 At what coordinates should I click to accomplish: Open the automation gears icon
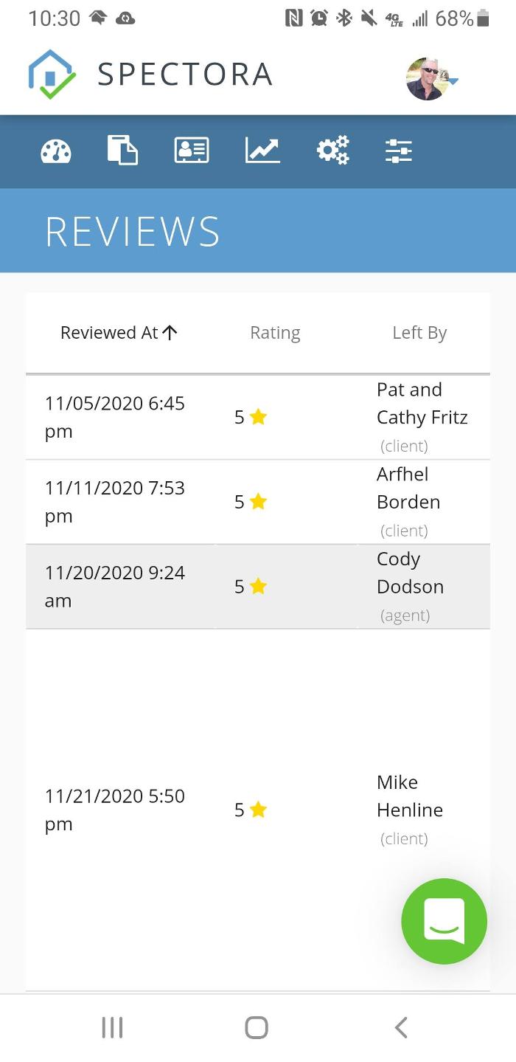[332, 151]
